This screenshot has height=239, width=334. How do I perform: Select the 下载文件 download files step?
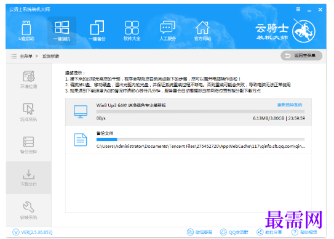(28, 177)
